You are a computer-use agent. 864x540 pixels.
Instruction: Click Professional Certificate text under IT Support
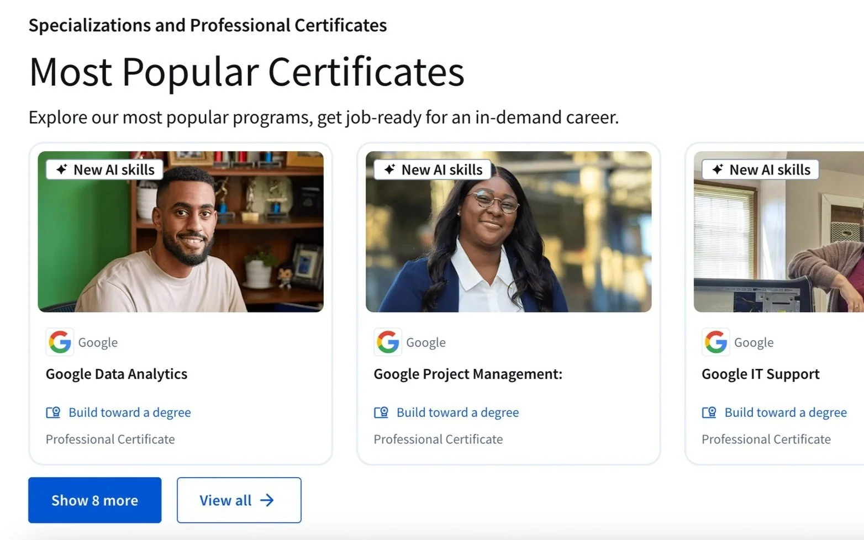click(x=766, y=440)
